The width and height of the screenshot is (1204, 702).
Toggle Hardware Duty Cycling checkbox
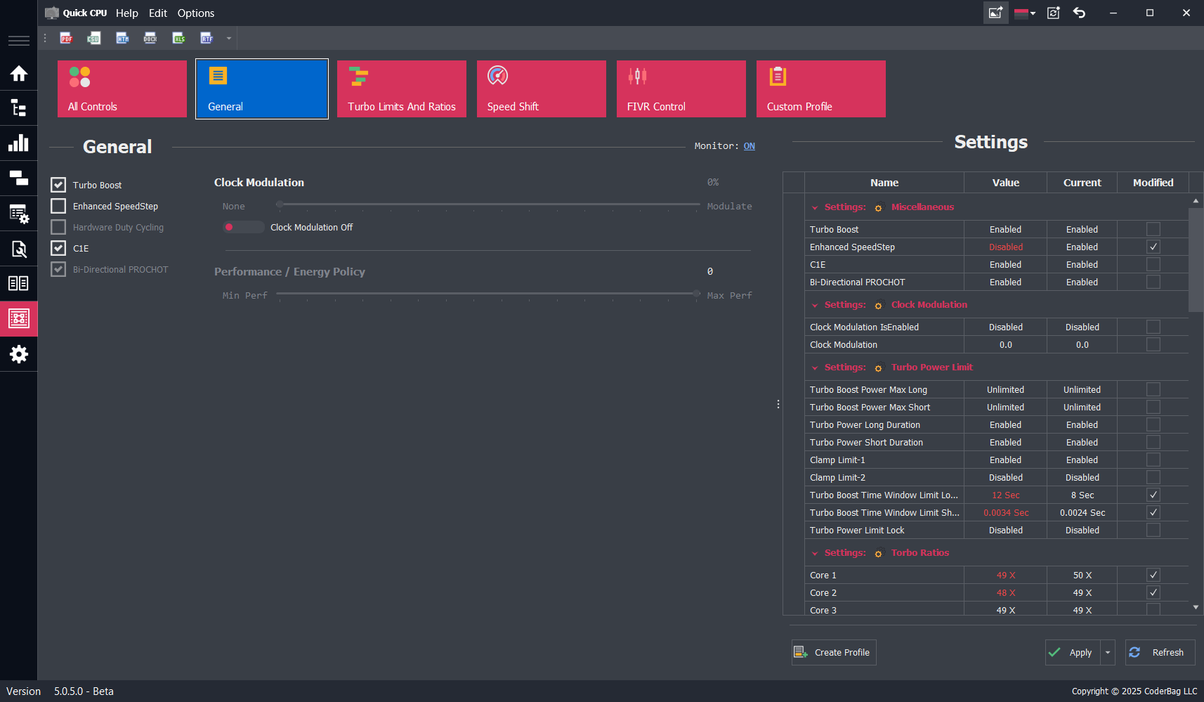[x=58, y=227]
